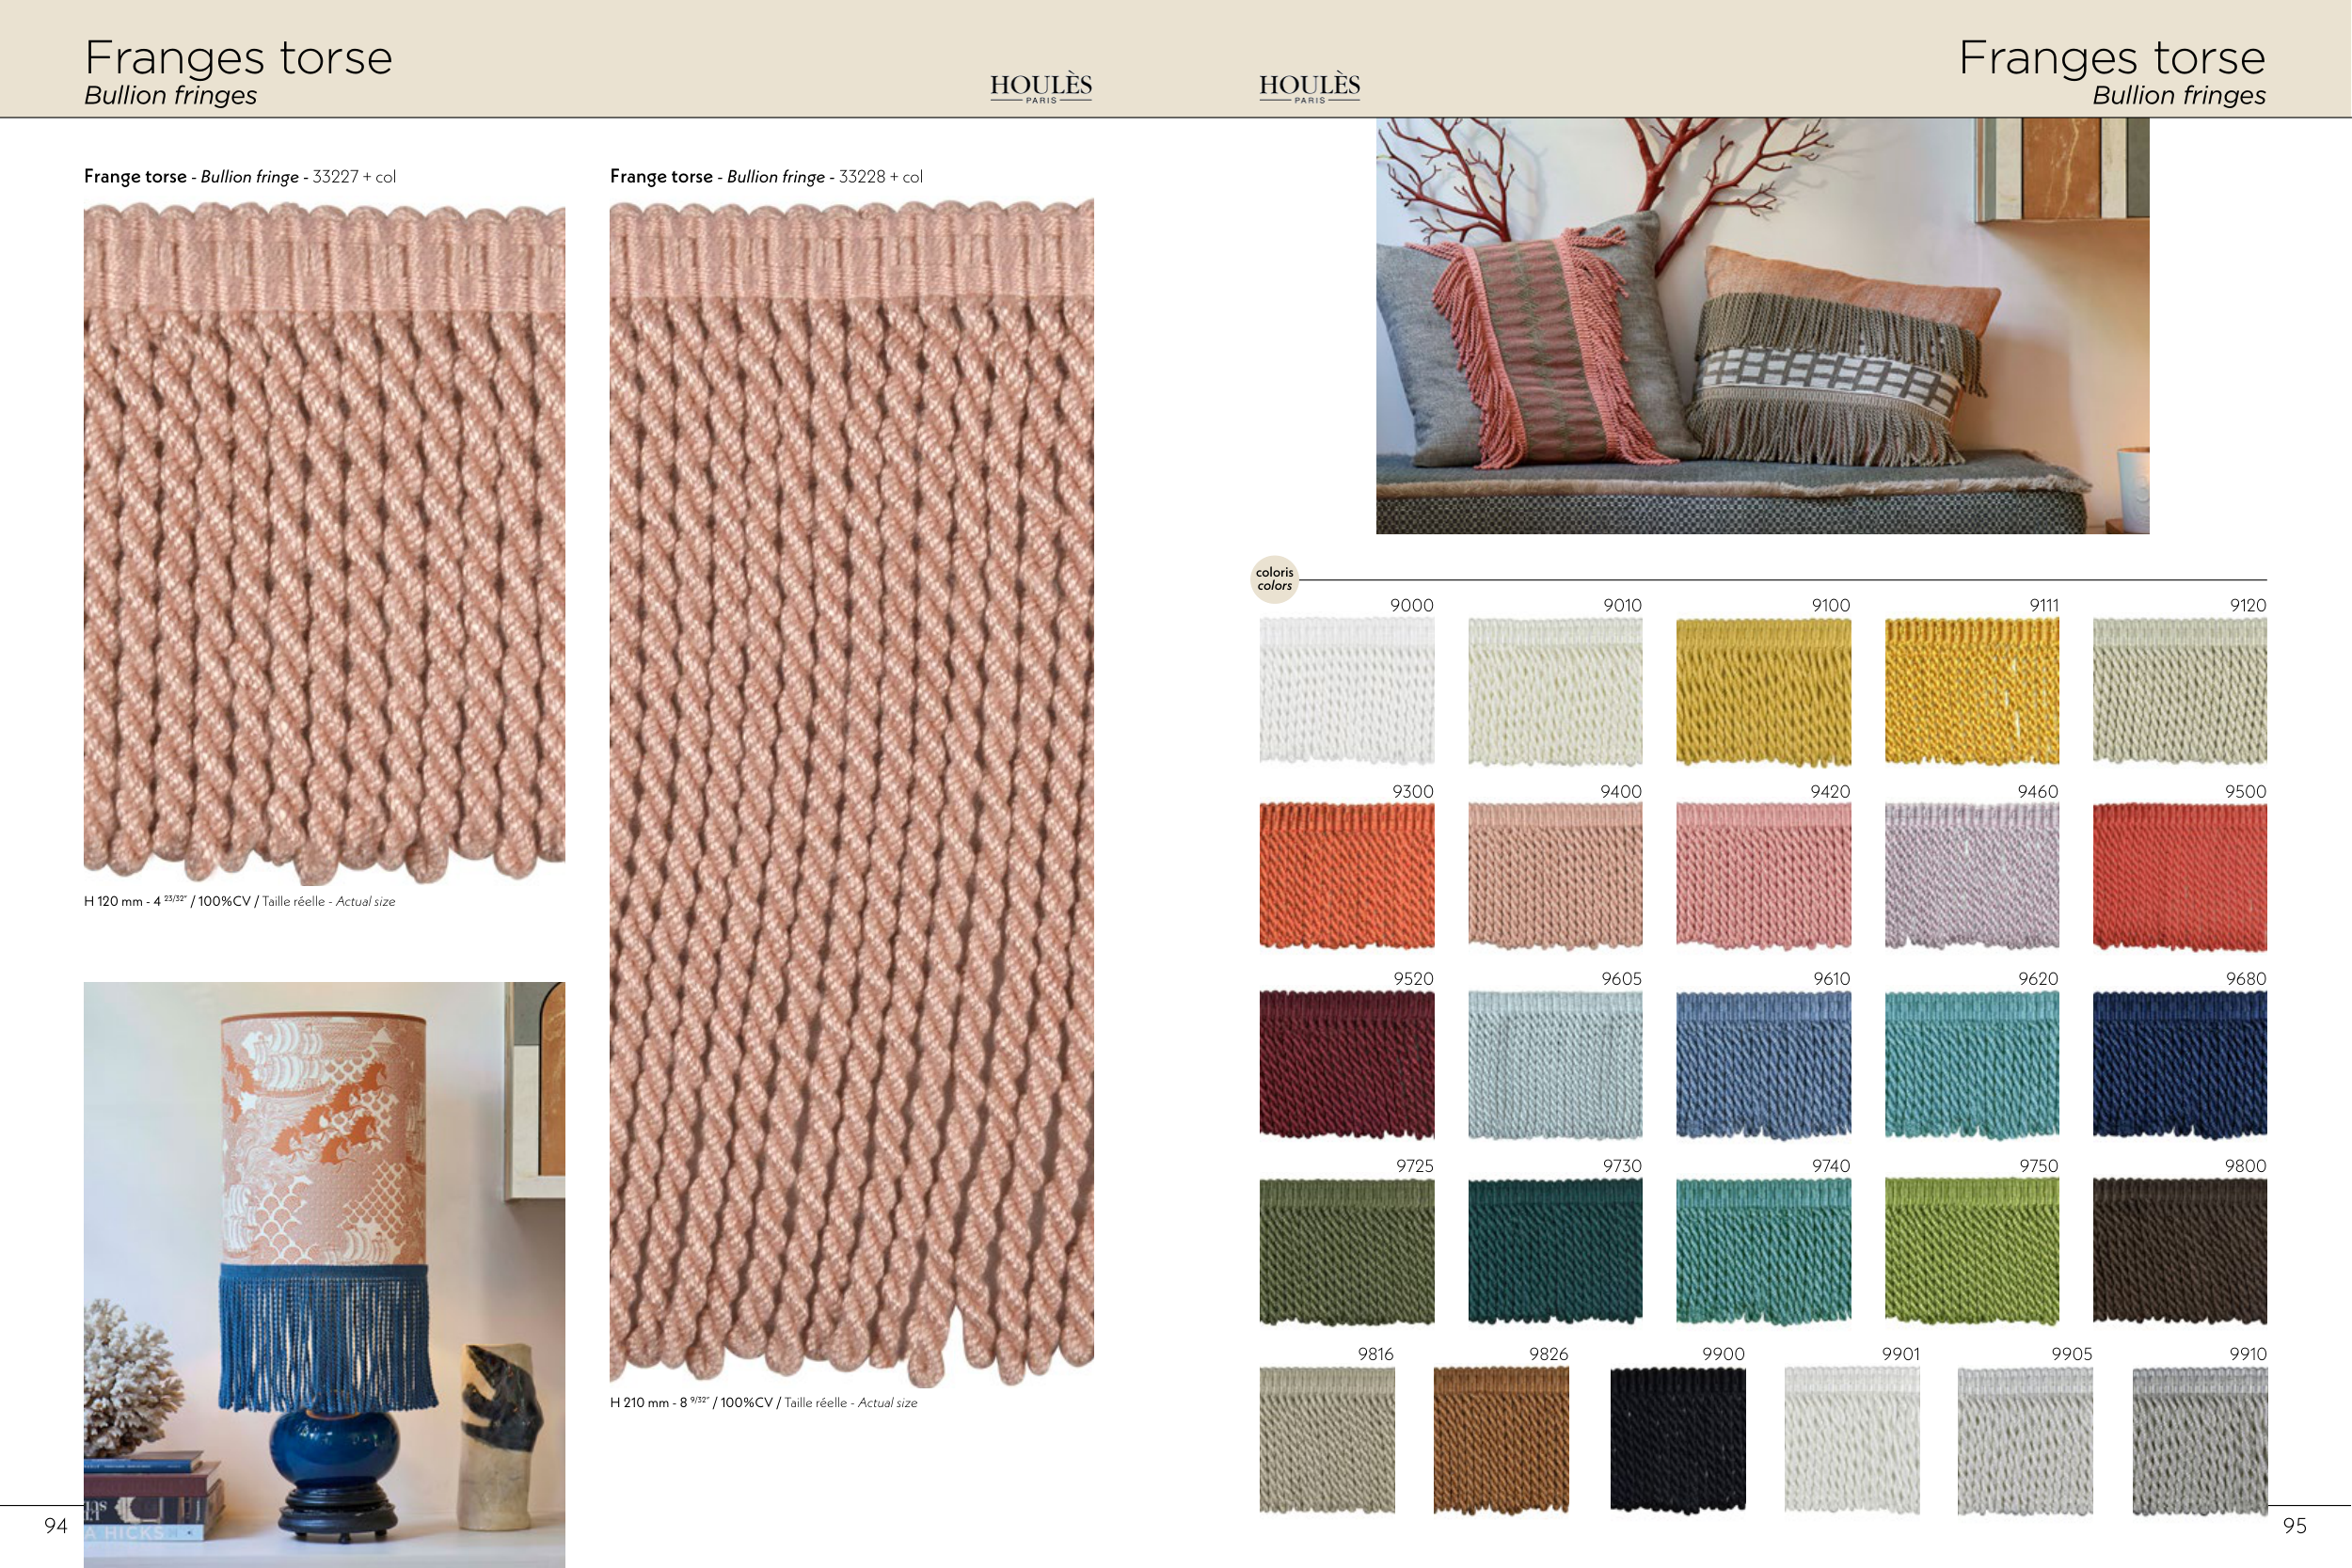
Task: Select the mustard 9100 fringe swatch
Action: pos(1763,691)
